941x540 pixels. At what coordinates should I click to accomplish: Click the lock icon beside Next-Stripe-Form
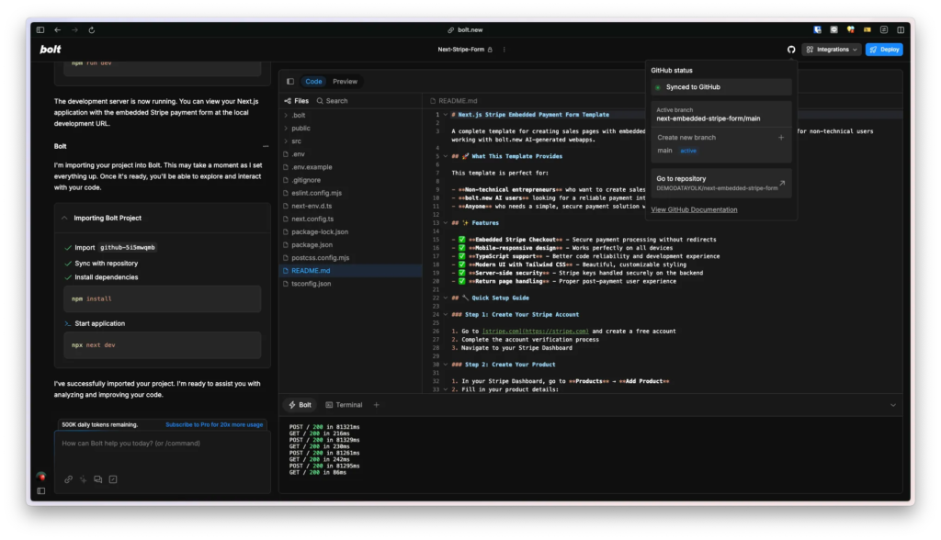(491, 50)
